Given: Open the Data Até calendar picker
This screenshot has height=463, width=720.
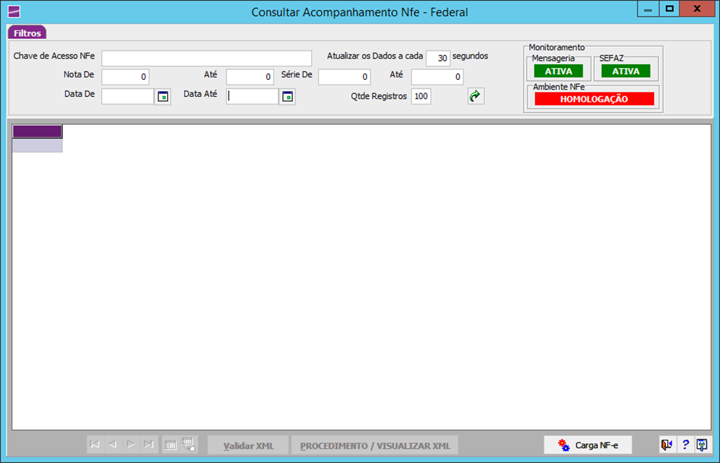Looking at the screenshot, I should [287, 97].
